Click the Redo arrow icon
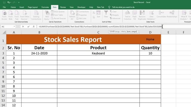 [x=14, y=2]
